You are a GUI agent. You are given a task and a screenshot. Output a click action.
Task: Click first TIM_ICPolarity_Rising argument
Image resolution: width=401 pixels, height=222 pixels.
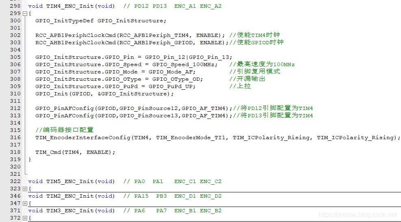click(x=271, y=138)
